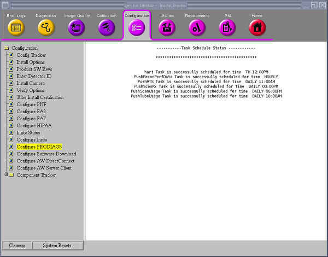Click the System Resets button

click(x=57, y=246)
